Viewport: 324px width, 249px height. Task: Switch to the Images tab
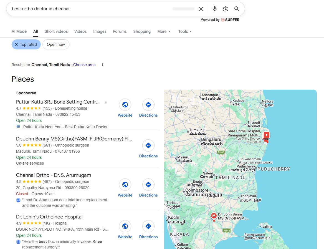(100, 31)
